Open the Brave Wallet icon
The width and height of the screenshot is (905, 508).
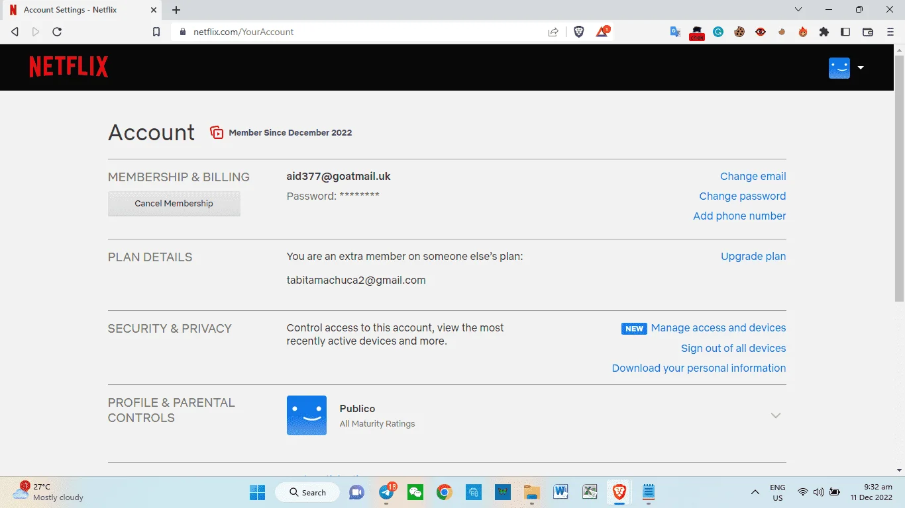pyautogui.click(x=868, y=32)
